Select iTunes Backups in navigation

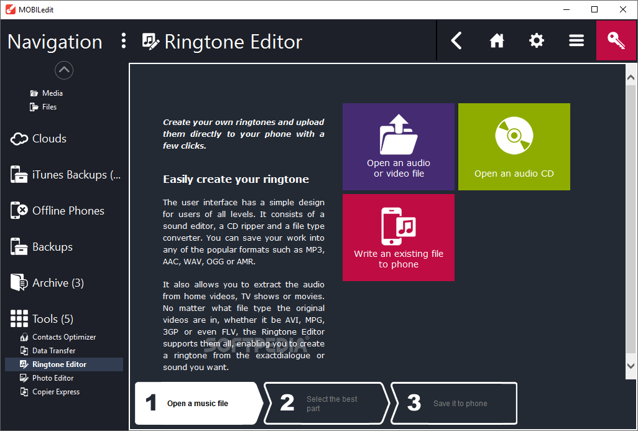(76, 175)
